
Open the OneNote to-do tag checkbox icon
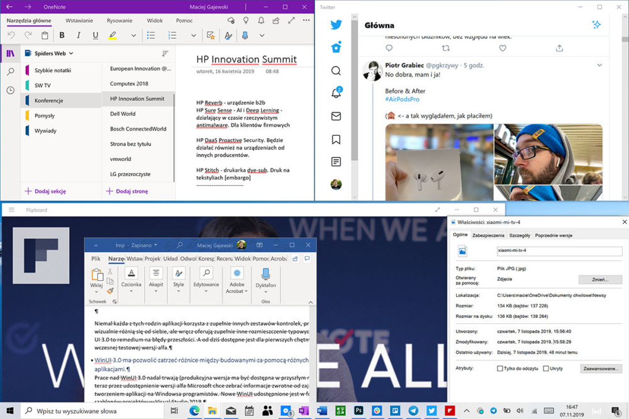211,35
